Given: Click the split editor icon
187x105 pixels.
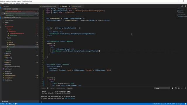Looking at the screenshot, I should click(182, 6).
